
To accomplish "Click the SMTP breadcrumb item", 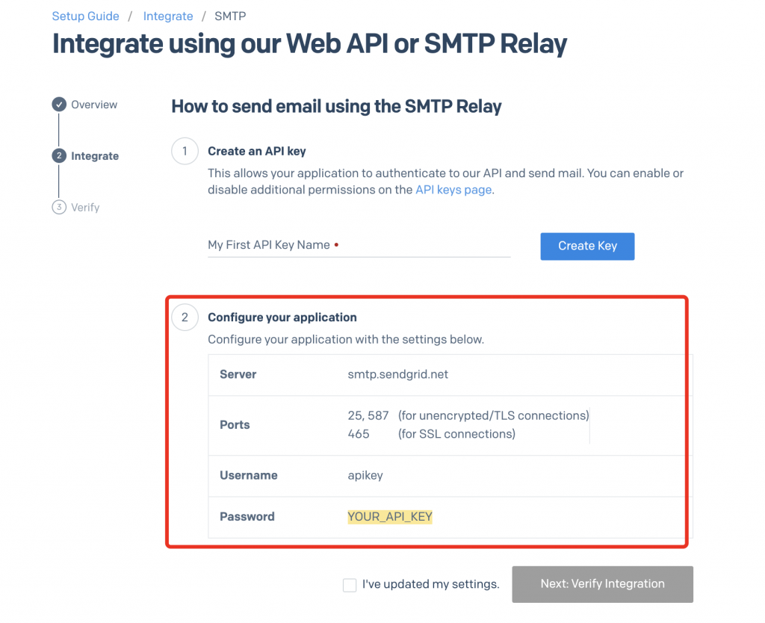I will pos(230,16).
